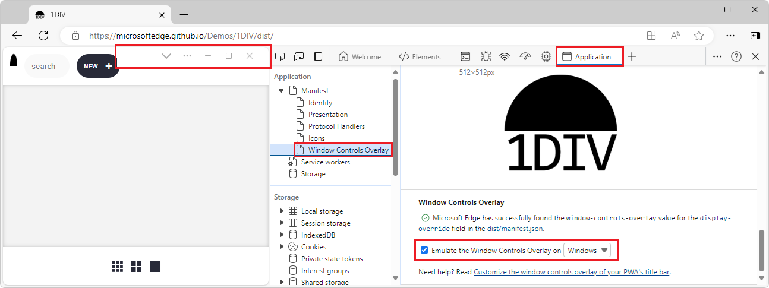Switch to the Welcome tab
The width and height of the screenshot is (769, 288).
[x=360, y=57]
